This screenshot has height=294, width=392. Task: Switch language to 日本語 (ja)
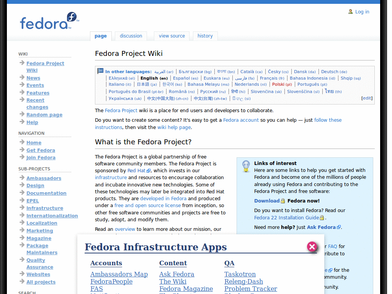point(147,84)
